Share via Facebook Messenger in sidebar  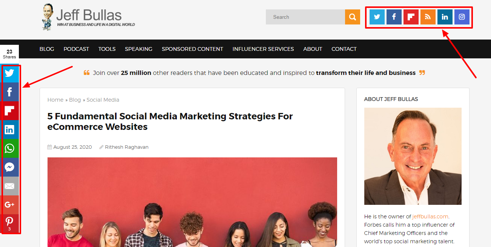click(x=9, y=167)
